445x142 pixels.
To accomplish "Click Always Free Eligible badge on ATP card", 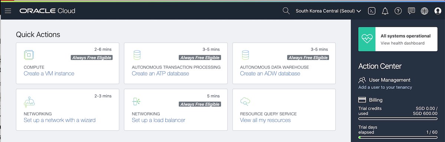I will point(200,58).
